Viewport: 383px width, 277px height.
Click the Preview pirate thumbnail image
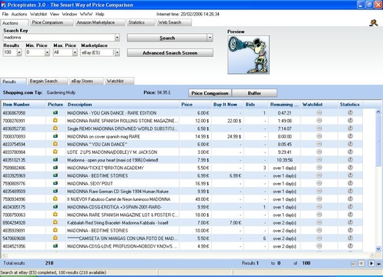tap(248, 55)
